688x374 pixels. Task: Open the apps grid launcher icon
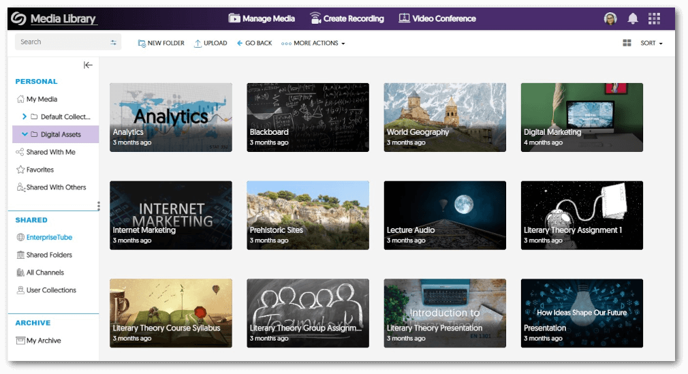(654, 18)
